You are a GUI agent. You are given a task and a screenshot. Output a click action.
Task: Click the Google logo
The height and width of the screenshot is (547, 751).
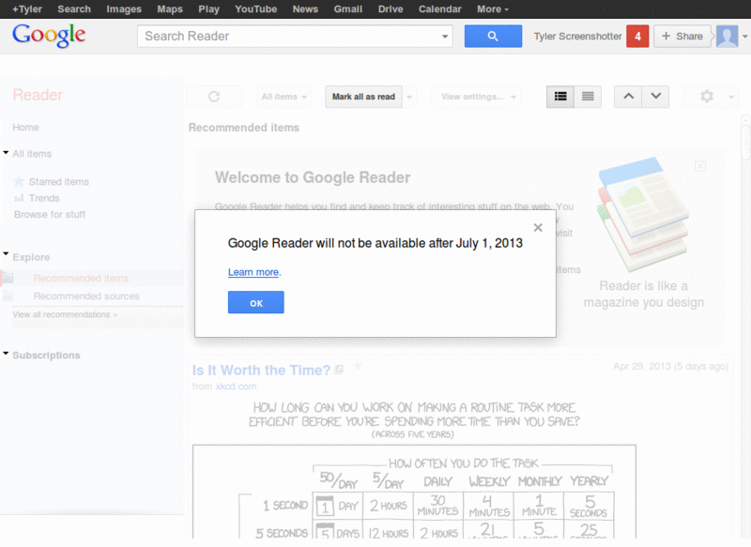tap(49, 36)
